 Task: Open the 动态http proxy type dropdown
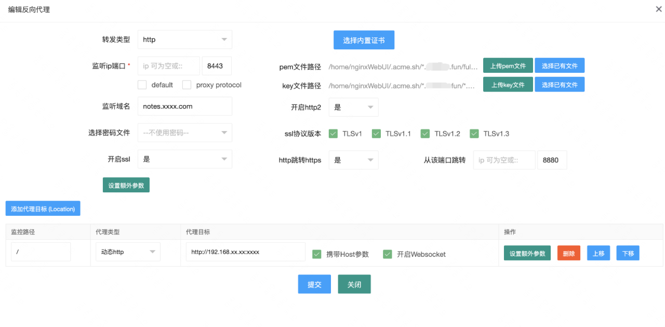click(128, 252)
